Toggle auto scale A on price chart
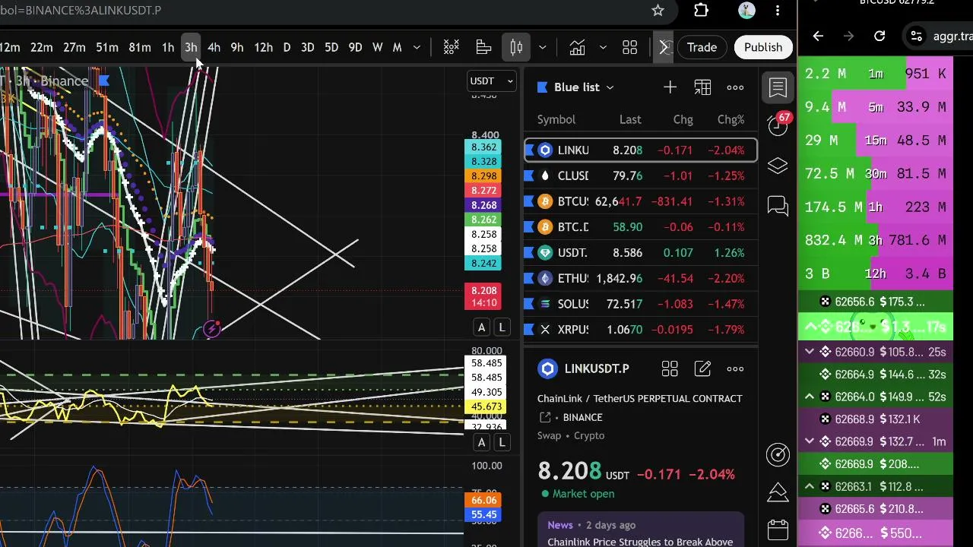Image resolution: width=973 pixels, height=547 pixels. coord(481,327)
